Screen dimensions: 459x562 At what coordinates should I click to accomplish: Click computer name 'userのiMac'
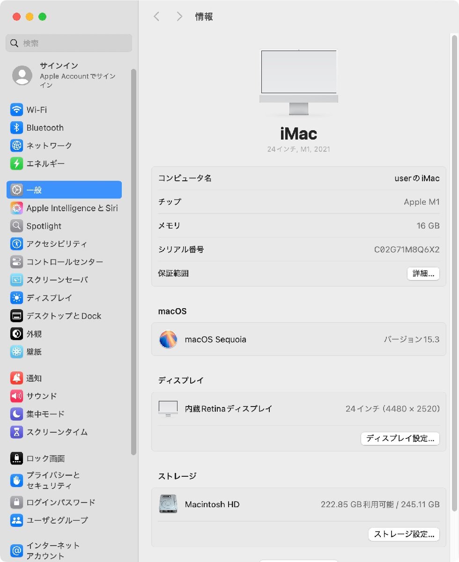point(417,178)
